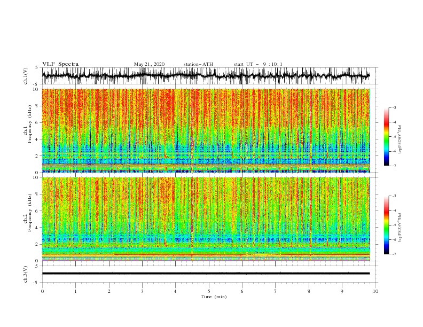This screenshot has width=423, height=327.
Task: Click the "ch.1(V)" waveform axis label
Action: click(x=26, y=76)
